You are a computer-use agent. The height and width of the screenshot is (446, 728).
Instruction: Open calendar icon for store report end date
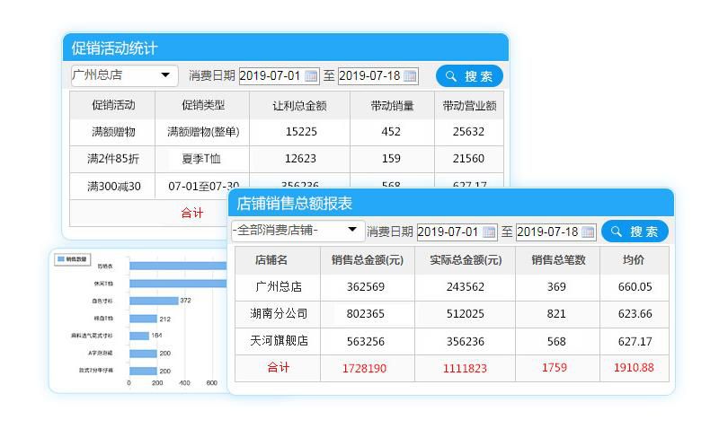tap(588, 232)
